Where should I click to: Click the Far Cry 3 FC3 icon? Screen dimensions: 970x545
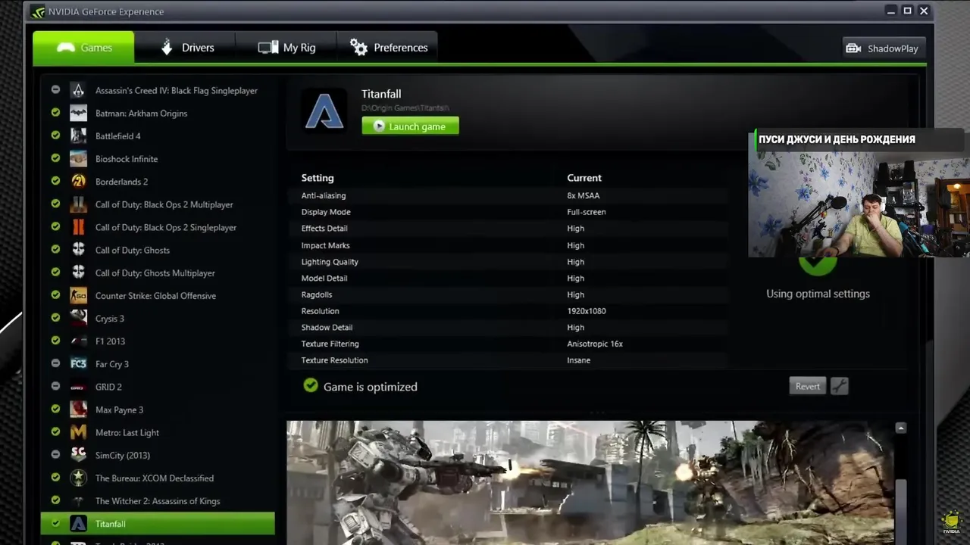tap(78, 363)
